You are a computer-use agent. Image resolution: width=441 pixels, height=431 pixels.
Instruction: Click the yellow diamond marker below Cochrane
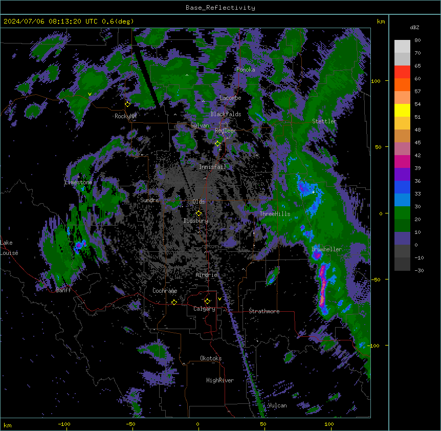pyautogui.click(x=174, y=302)
